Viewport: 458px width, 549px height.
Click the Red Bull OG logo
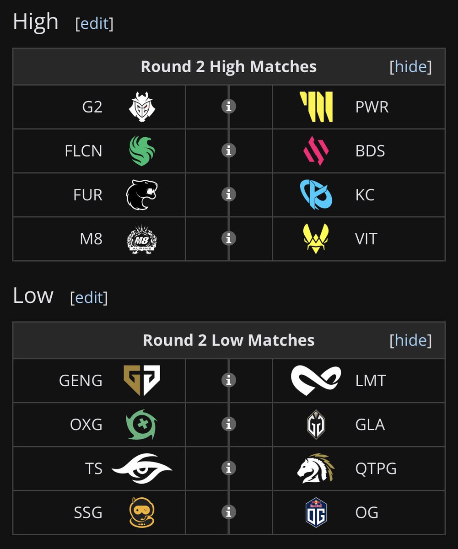click(316, 512)
